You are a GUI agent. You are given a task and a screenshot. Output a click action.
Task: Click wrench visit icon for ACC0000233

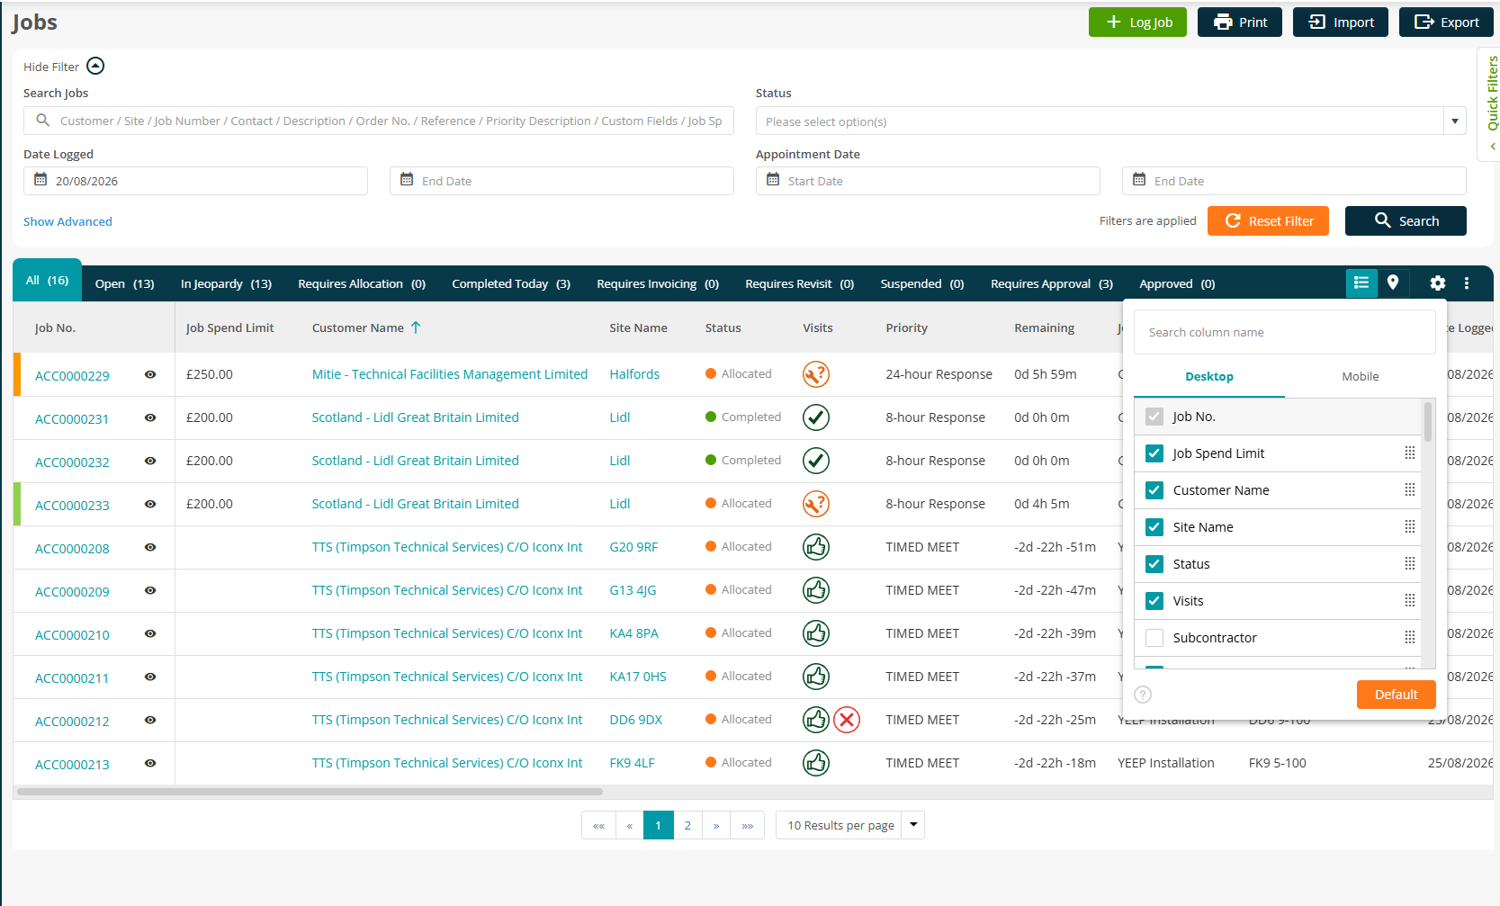[x=816, y=504]
